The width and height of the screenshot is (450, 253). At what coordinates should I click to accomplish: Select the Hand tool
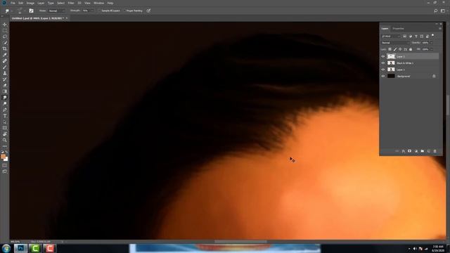(5, 134)
